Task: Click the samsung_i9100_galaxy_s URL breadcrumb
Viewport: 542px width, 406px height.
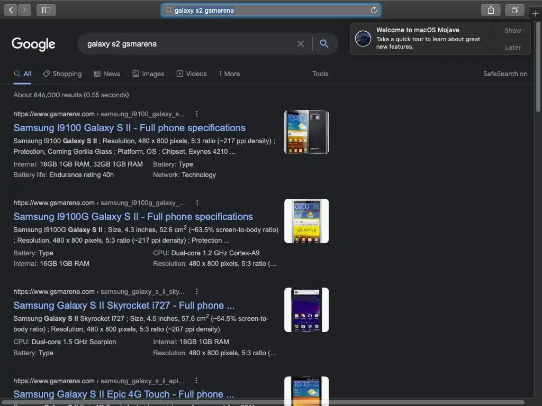Action: pyautogui.click(x=142, y=114)
